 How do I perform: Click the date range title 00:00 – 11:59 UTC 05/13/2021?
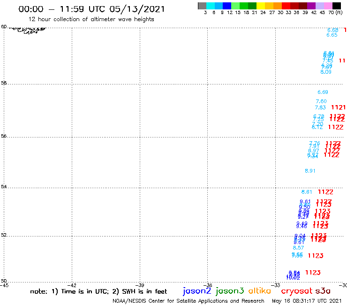[x=91, y=9]
